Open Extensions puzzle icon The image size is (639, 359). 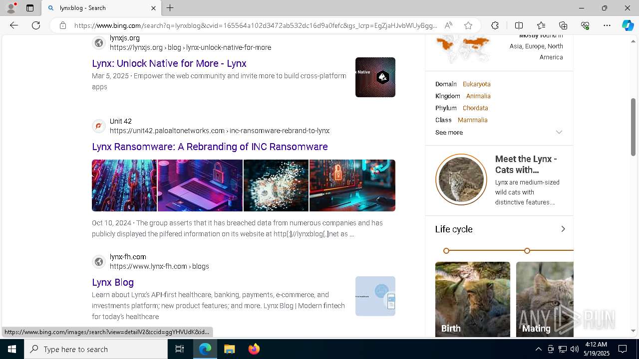(x=495, y=25)
